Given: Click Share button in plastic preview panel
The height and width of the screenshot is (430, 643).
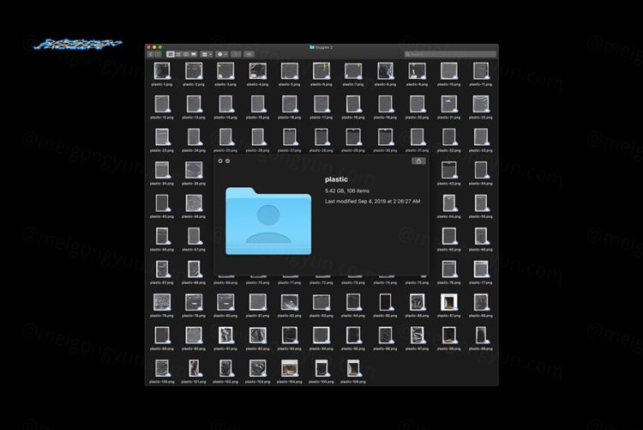Looking at the screenshot, I should click(418, 160).
